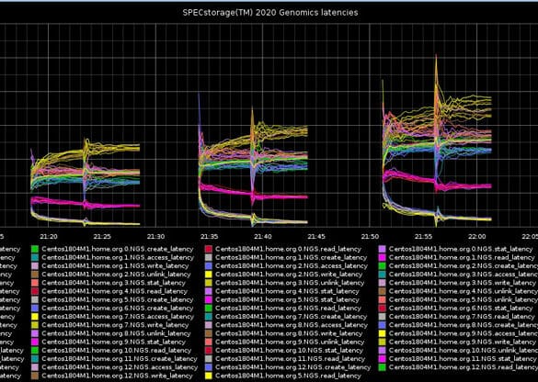Click legend label 3.NGS.write_latency
Viewport: 538px width, 382px height.
coord(463,283)
